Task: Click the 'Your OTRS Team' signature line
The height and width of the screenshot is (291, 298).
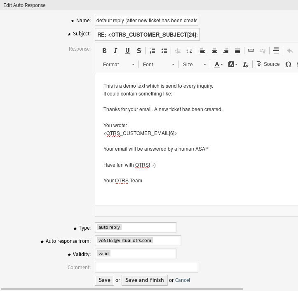Action: (122, 181)
